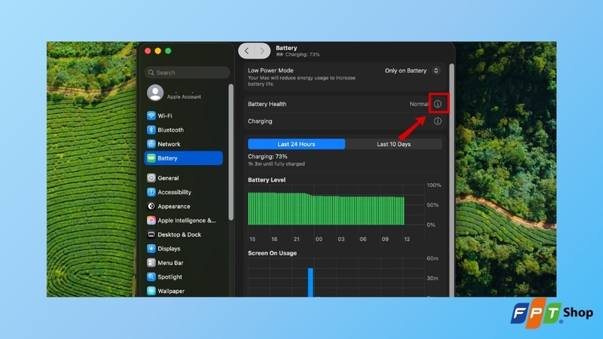
Task: Switch to Last 10 Days tab
Action: (393, 144)
